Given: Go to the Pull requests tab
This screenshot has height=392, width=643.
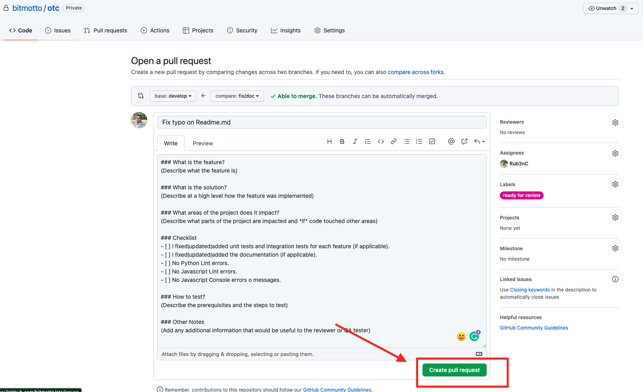Looking at the screenshot, I should (105, 30).
